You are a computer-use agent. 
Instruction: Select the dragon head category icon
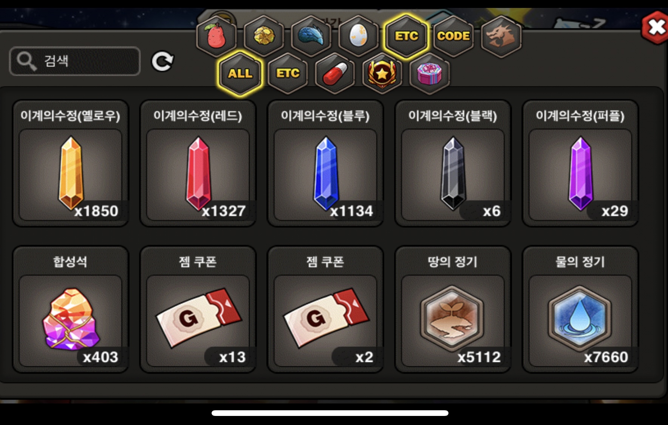pos(501,36)
